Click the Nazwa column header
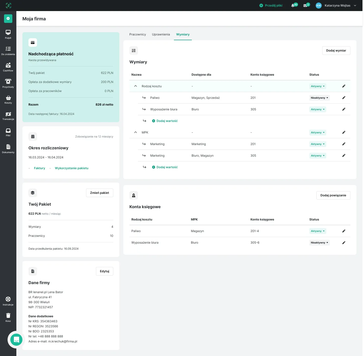 (x=136, y=75)
